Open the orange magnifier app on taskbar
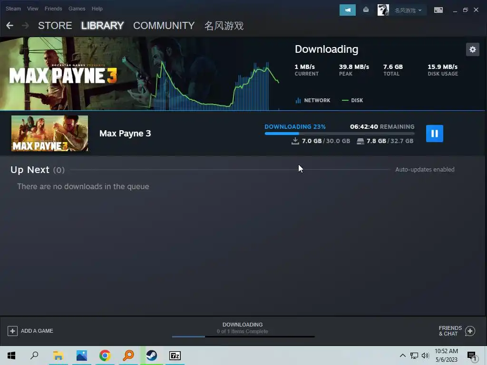The width and height of the screenshot is (487, 365). 128,355
